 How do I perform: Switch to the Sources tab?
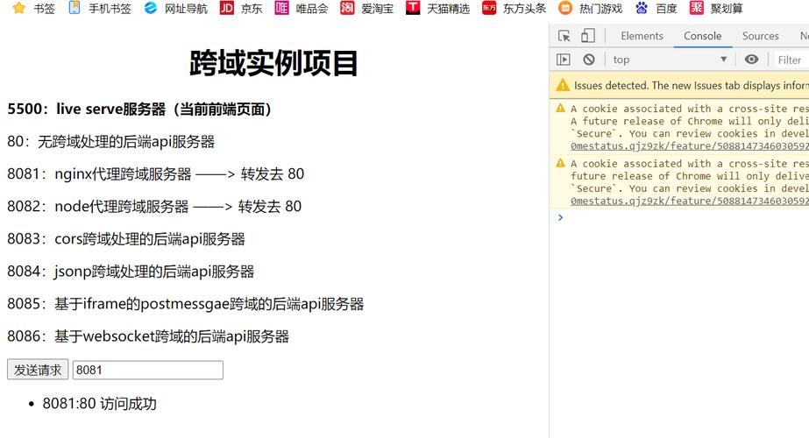tap(760, 36)
